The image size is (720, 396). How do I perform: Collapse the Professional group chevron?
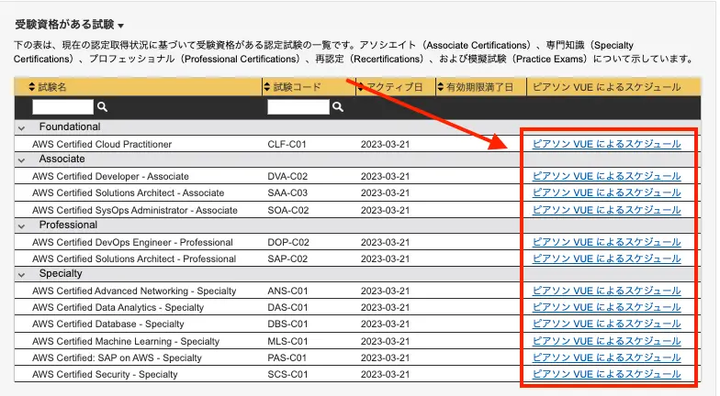tap(22, 225)
